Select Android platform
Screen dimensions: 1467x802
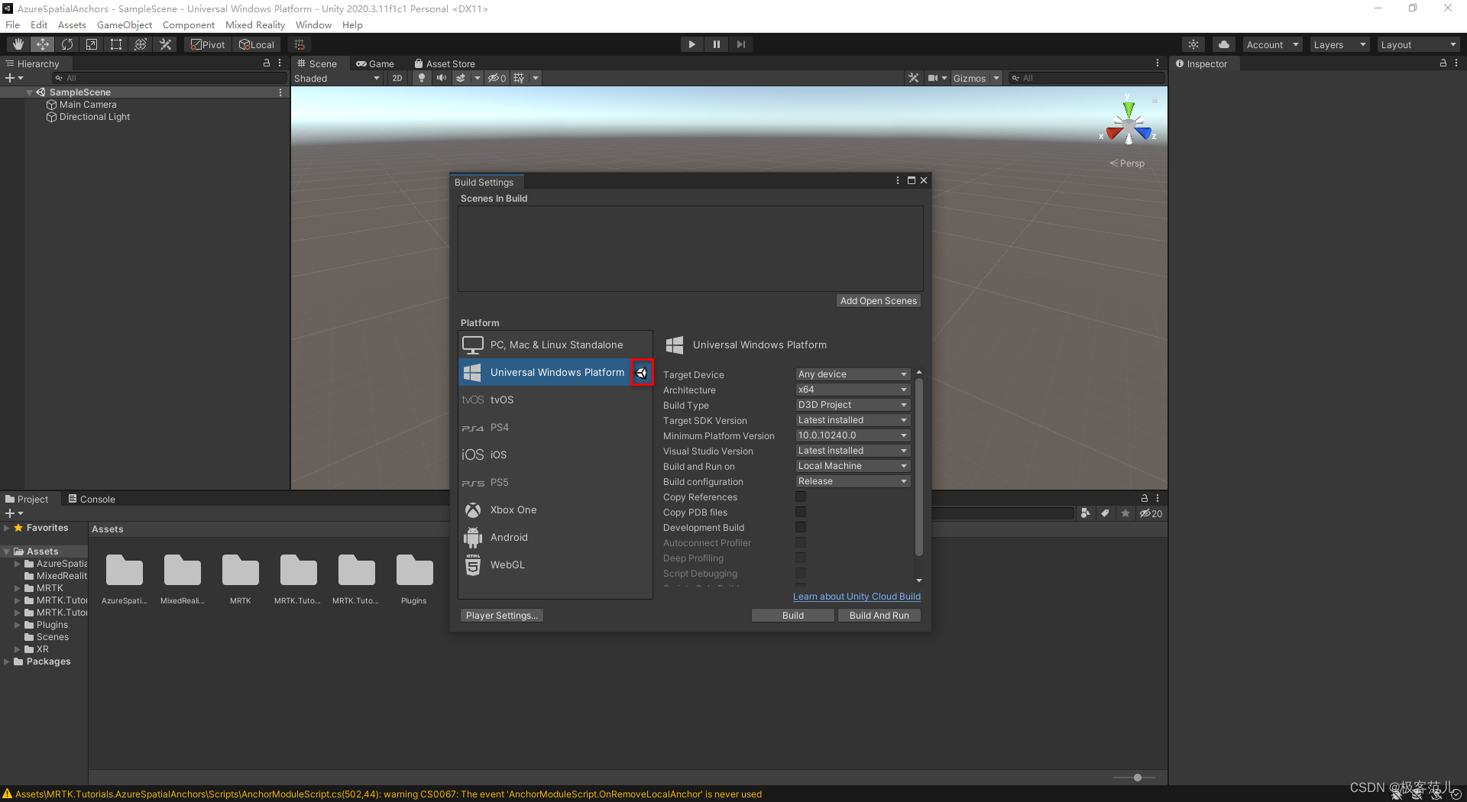click(x=555, y=537)
